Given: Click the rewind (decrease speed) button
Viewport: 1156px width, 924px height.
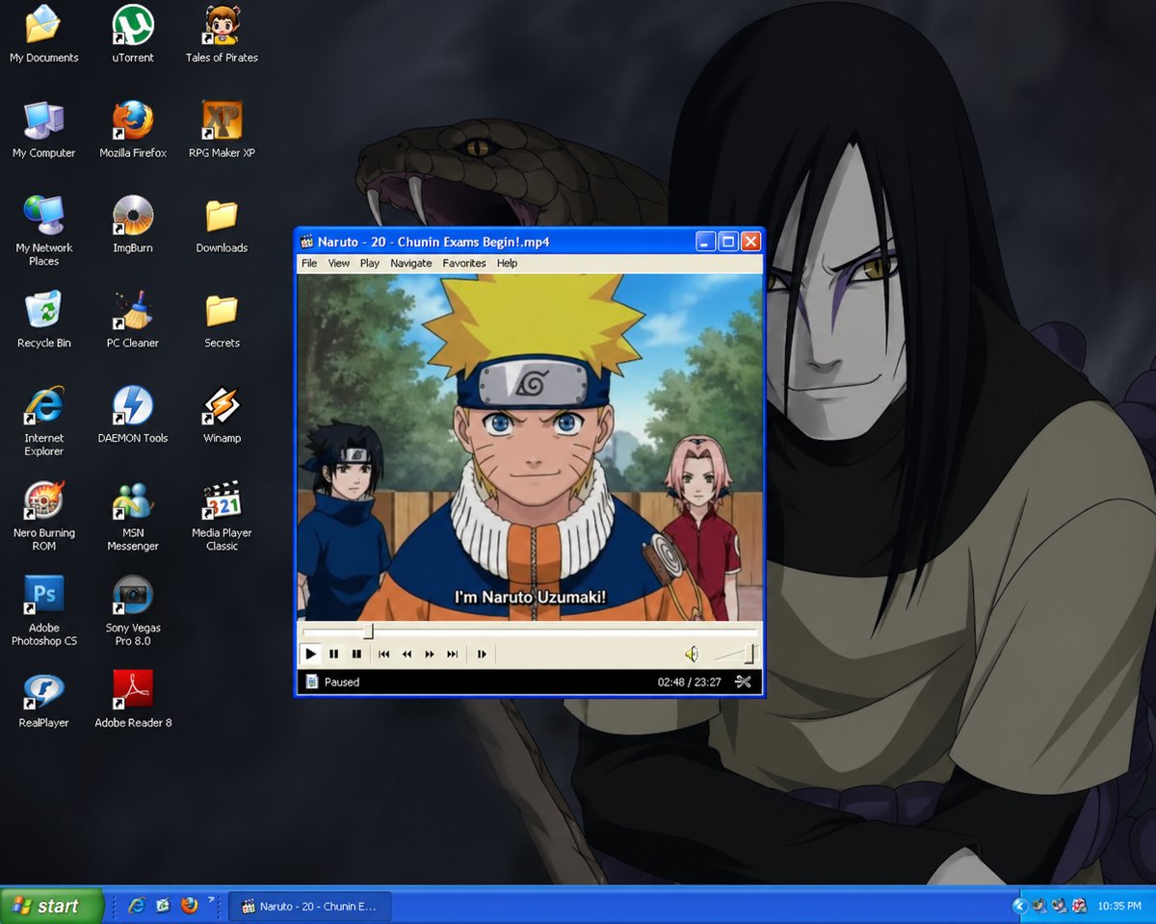Looking at the screenshot, I should (407, 654).
